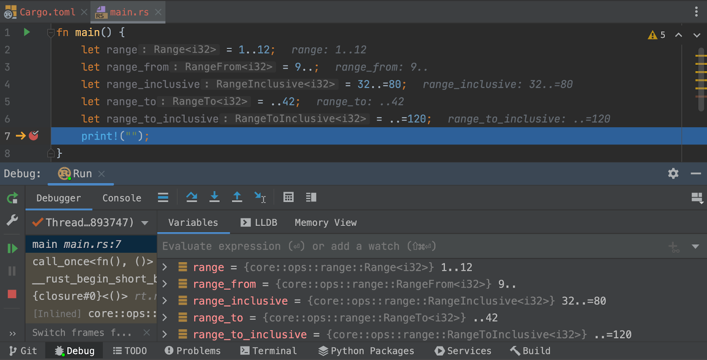Click the editor vertical scrollbar
The height and width of the screenshot is (360, 707).
701,79
